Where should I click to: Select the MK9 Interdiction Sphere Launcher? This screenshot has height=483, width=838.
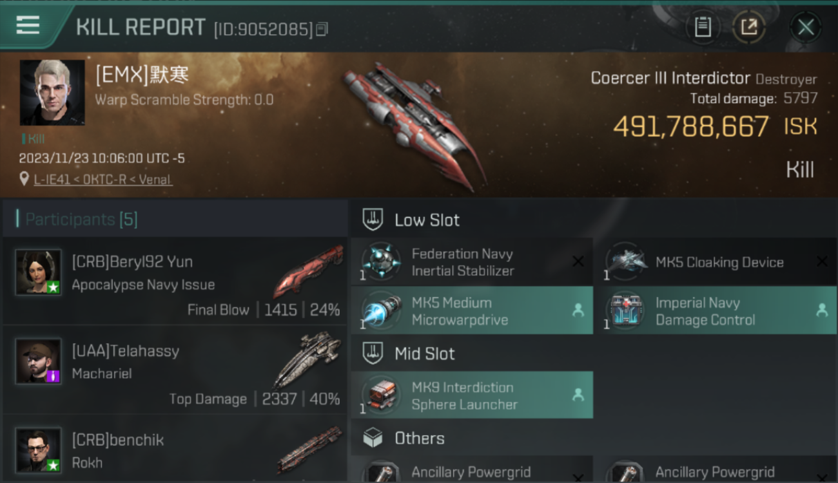[472, 395]
